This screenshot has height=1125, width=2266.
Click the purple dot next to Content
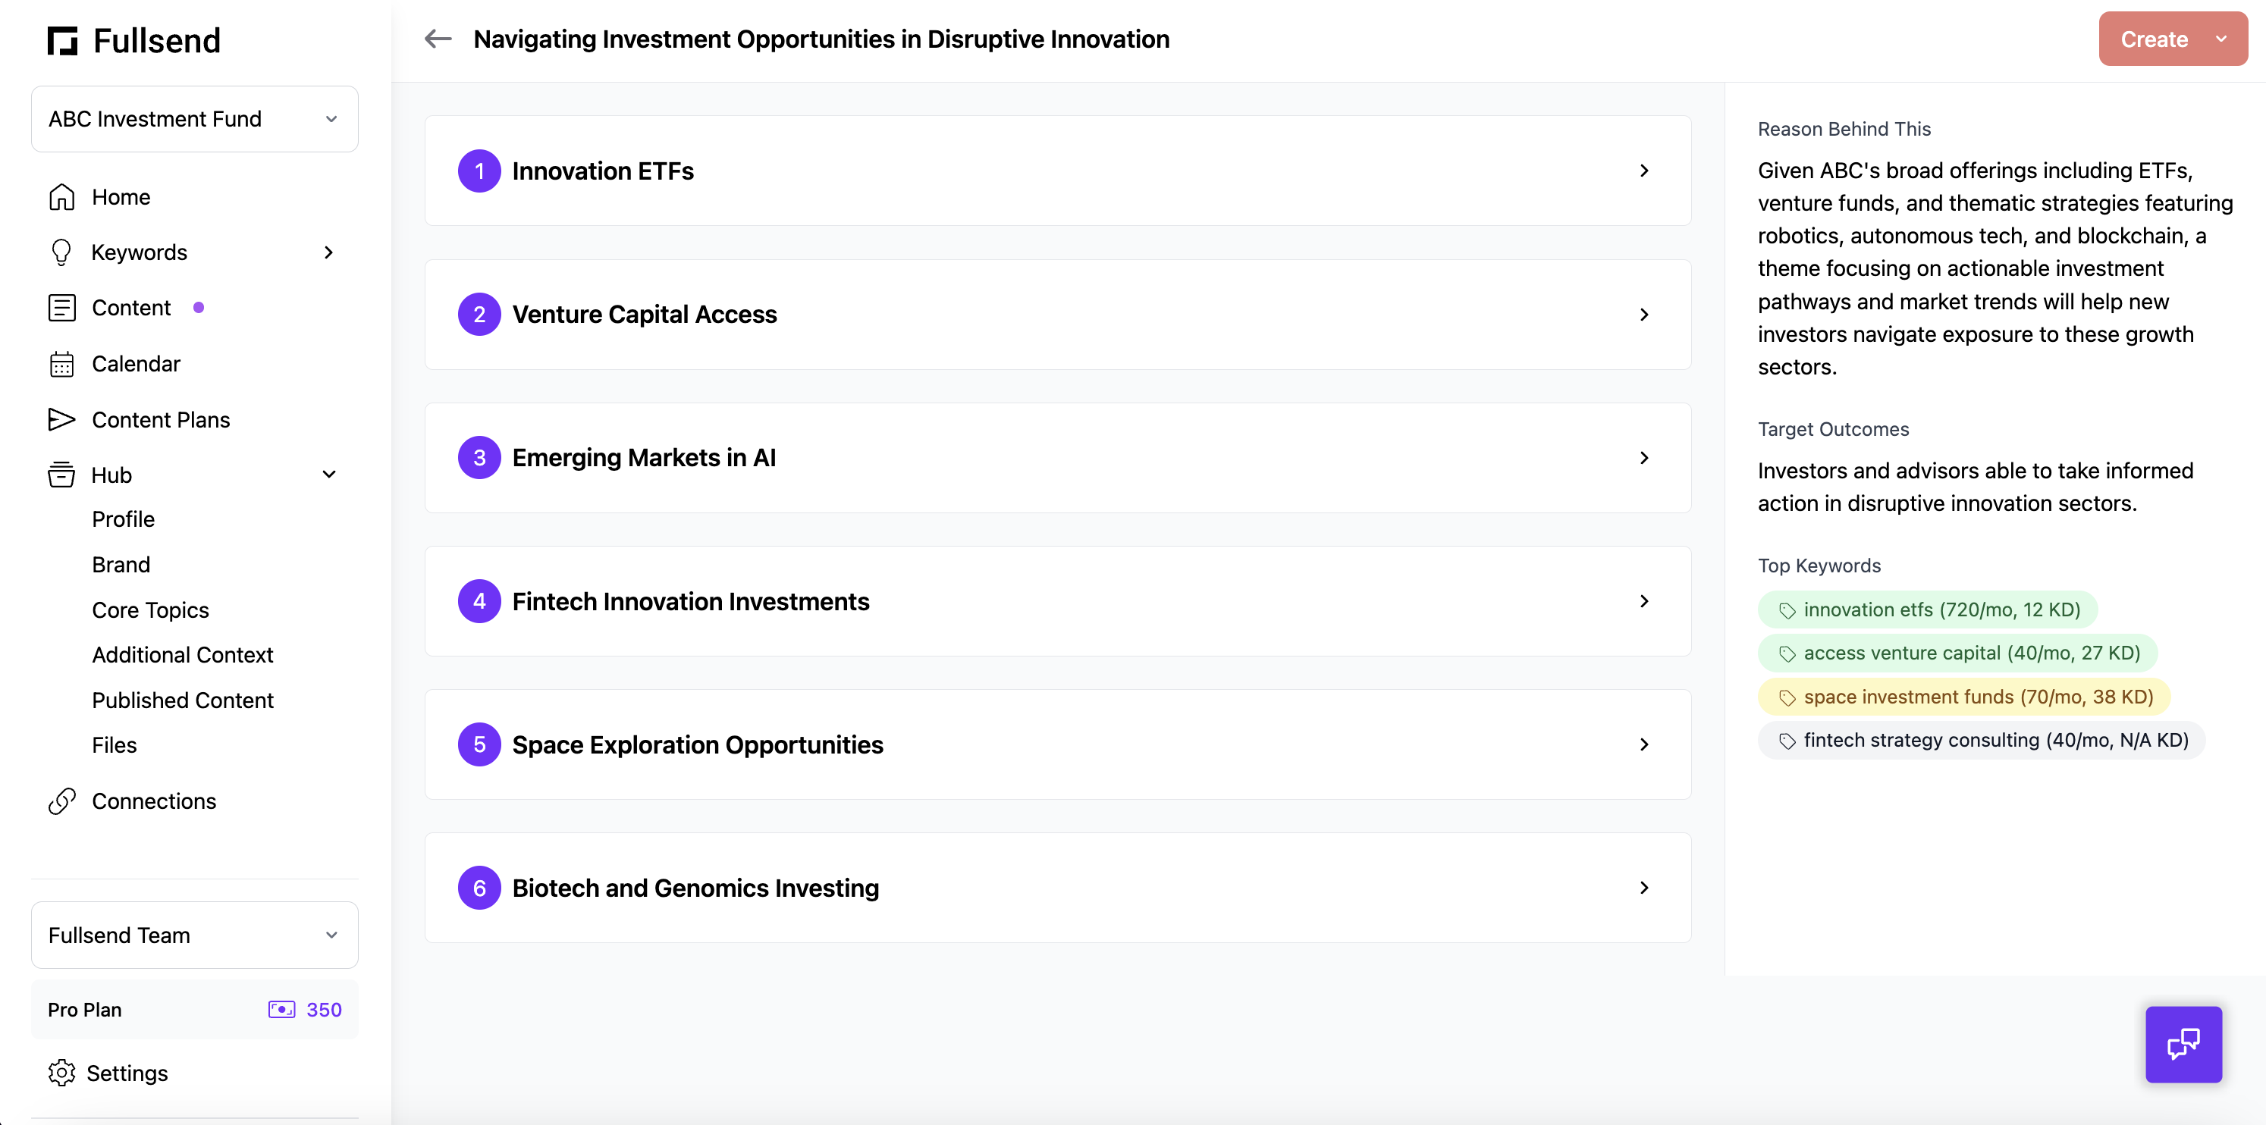199,308
